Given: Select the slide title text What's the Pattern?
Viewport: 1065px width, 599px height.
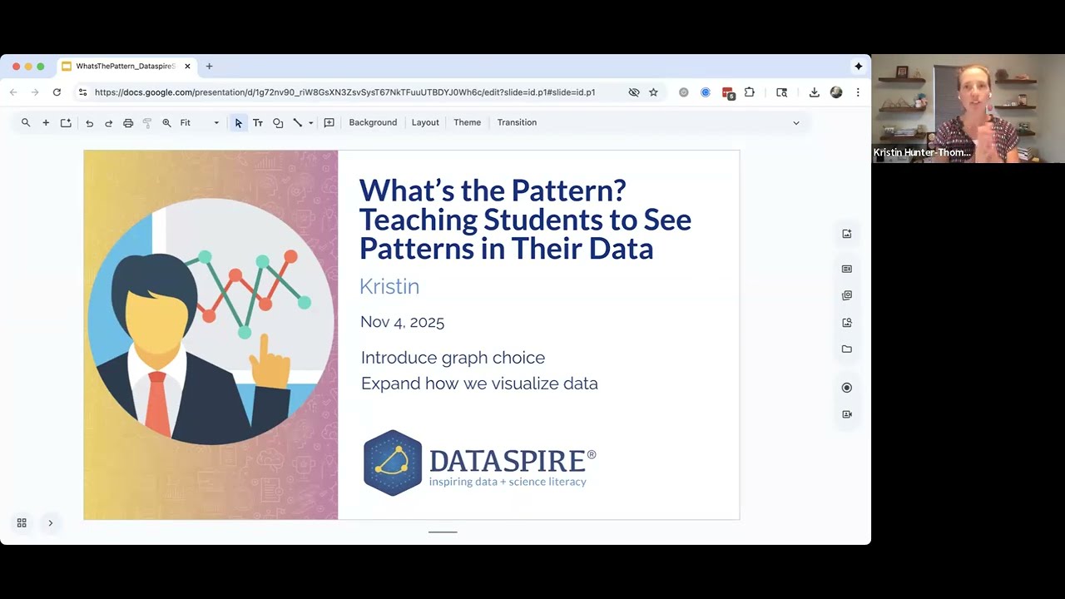Looking at the screenshot, I should [x=493, y=191].
